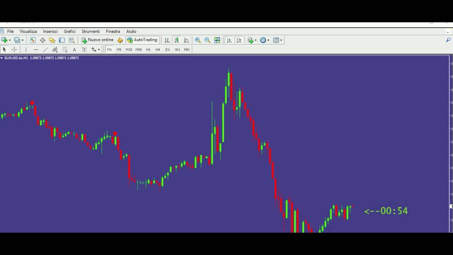Open the Visualizza menu
Viewport: 453px width, 255px height.
(x=28, y=32)
